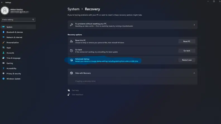Select the Reset this PC title text
221x124 pixels.
click(80, 40)
